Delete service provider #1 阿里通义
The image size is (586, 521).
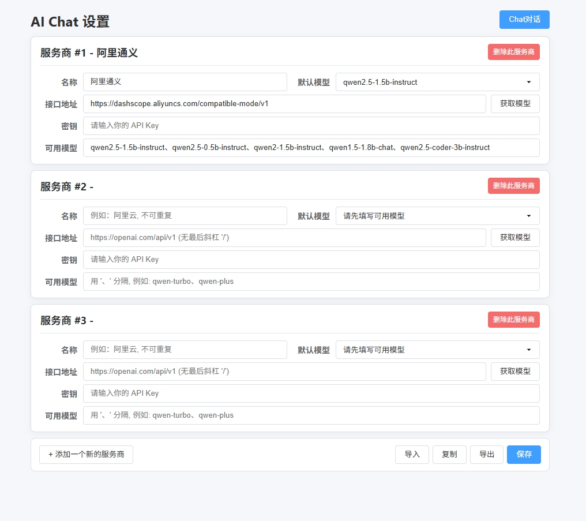coord(513,52)
